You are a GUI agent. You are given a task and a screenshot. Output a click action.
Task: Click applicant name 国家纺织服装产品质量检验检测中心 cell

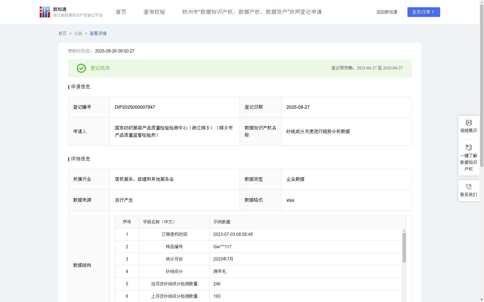point(175,132)
